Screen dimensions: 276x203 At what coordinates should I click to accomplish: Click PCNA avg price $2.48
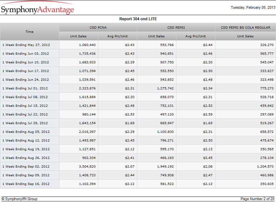pos(130,106)
